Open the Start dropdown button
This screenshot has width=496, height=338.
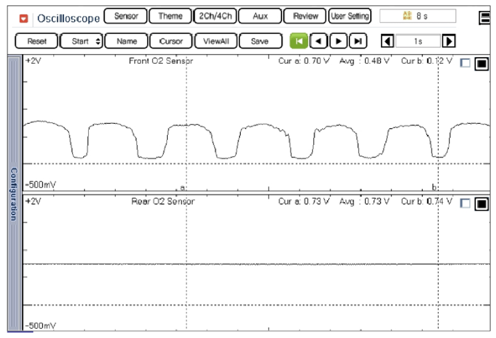coord(81,41)
